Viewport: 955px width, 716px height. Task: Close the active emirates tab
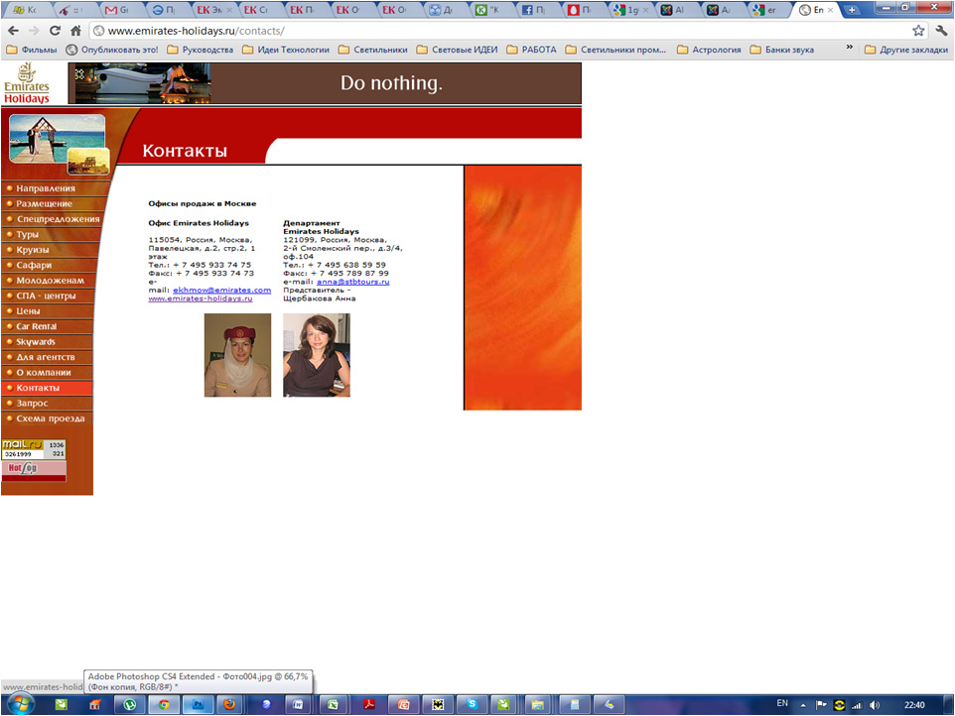830,10
